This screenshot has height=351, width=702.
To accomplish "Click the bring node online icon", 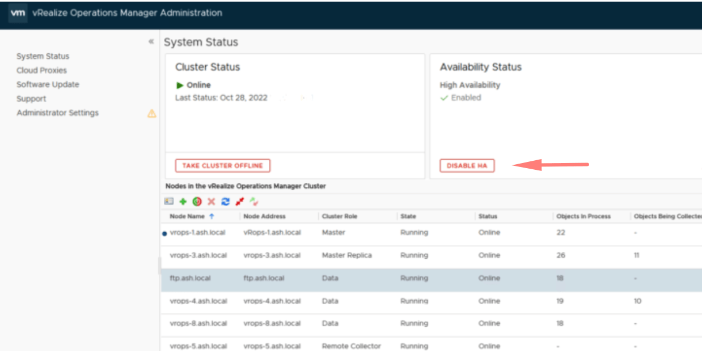I will [x=253, y=201].
